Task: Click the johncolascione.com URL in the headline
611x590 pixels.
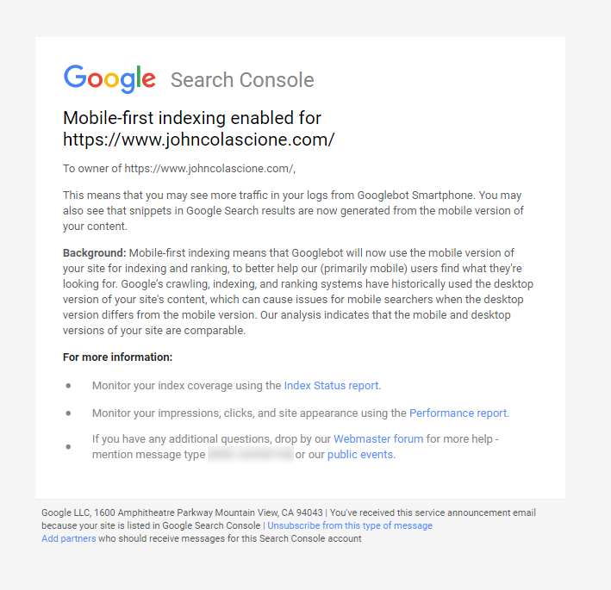Action: pos(199,140)
